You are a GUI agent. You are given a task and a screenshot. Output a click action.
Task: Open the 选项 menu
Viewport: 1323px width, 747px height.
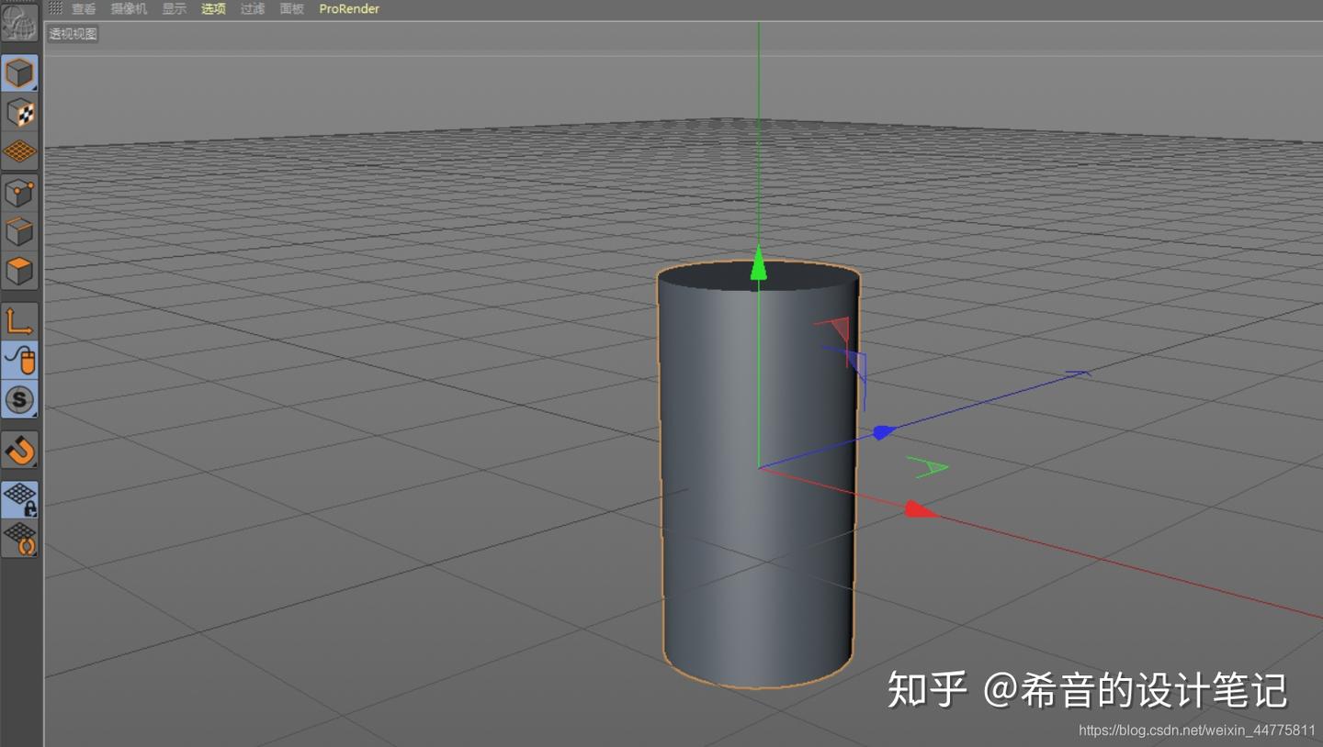coord(213,9)
